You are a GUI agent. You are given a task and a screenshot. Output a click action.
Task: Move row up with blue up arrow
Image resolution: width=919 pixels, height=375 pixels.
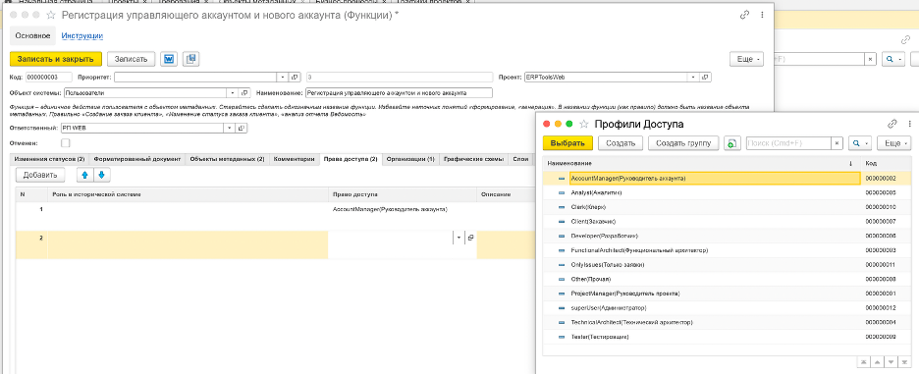pos(85,175)
